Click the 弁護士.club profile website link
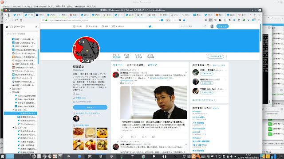Image resolution: width=284 pixels, height=159 pixels. click(x=81, y=98)
